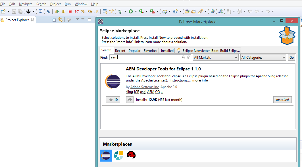The image size is (302, 167).
Task: Start a Debug session from the toolbar
Action: 120,11
